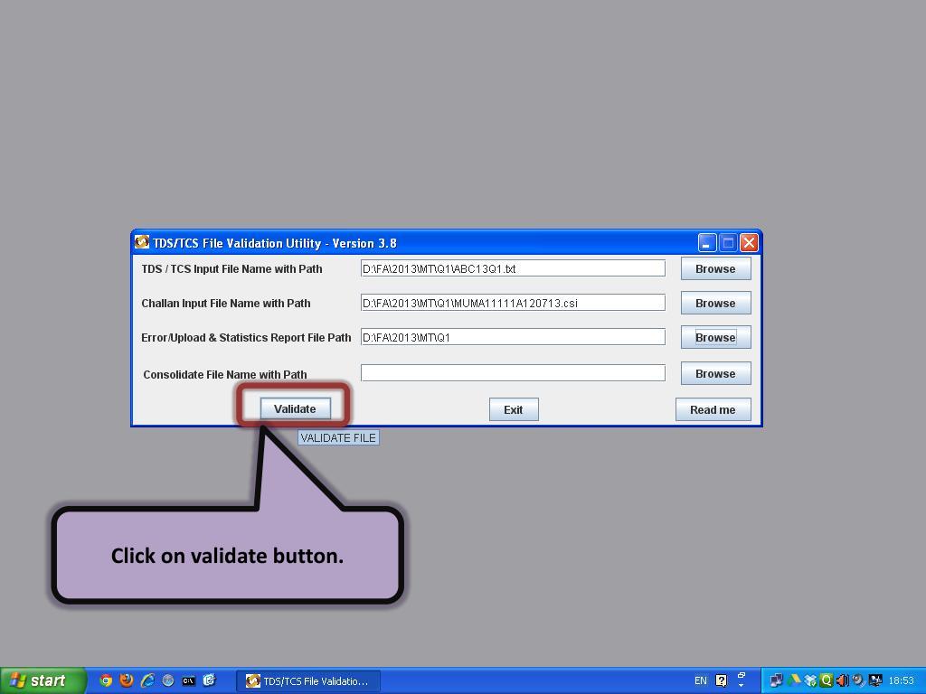The width and height of the screenshot is (926, 694).
Task: Click the globe icon in quick launch
Action: point(168,680)
